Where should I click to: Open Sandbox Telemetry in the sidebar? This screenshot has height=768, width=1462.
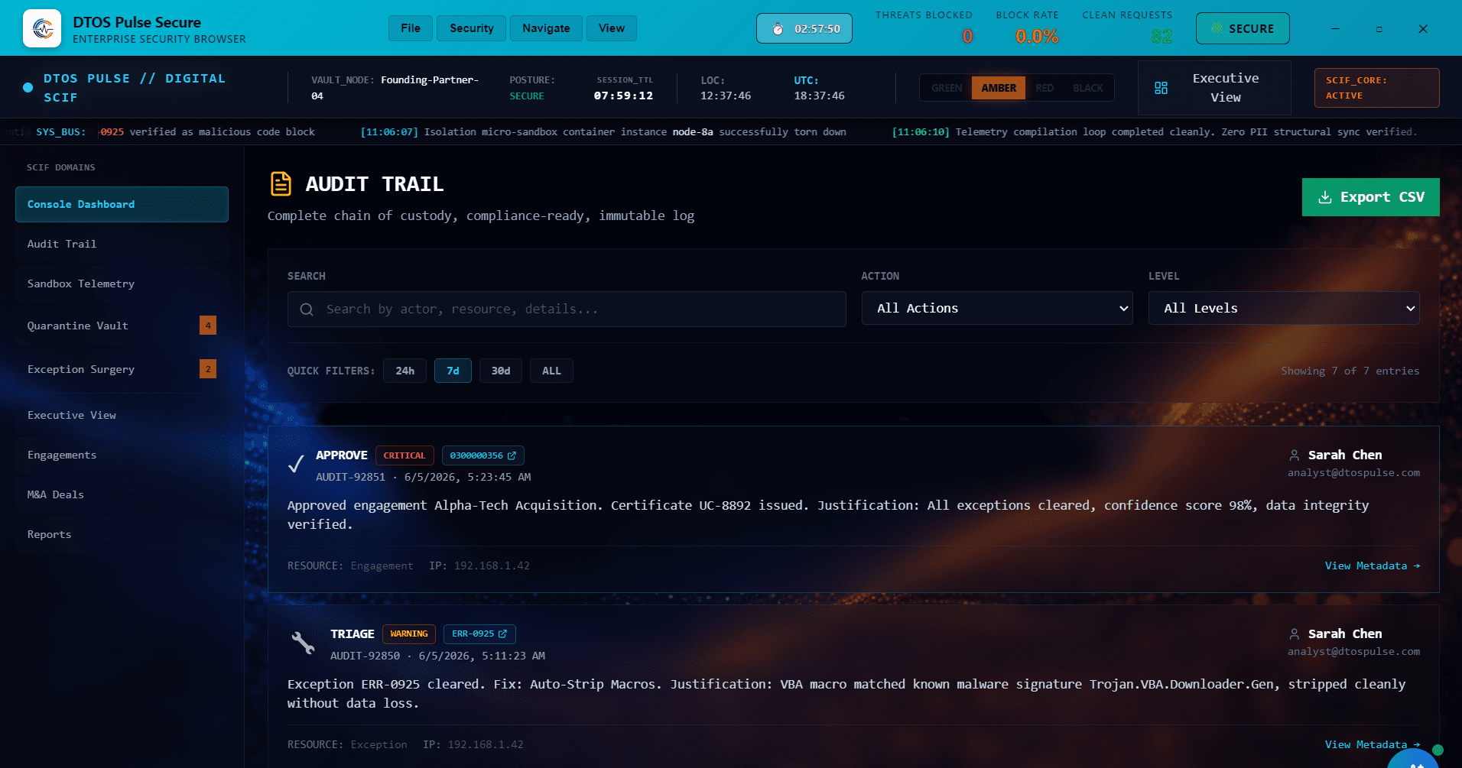pyautogui.click(x=122, y=284)
